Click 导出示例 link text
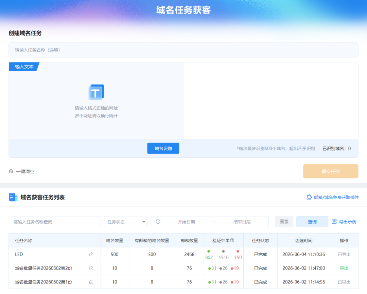This screenshot has height=294, width=367. pyautogui.click(x=348, y=222)
